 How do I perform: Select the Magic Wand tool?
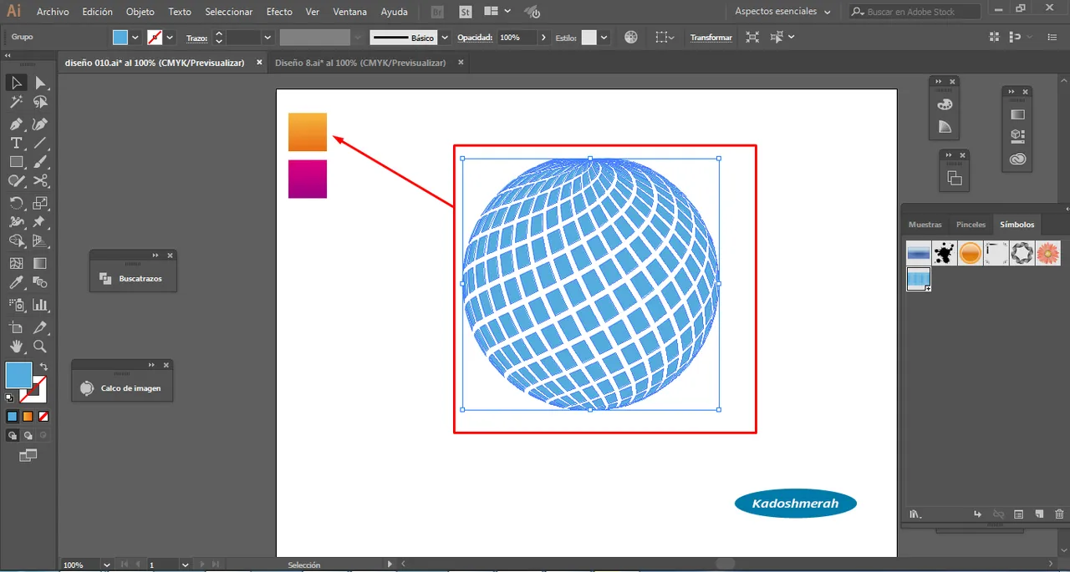tap(16, 102)
